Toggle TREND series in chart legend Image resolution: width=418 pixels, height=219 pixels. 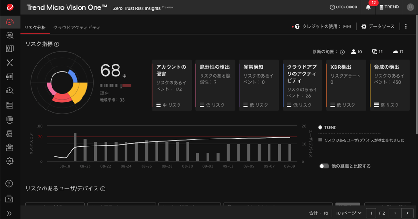pyautogui.click(x=327, y=127)
